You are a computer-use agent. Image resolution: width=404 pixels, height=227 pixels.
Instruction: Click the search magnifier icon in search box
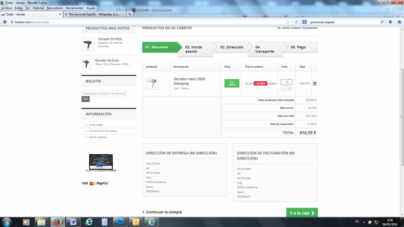click(382, 22)
